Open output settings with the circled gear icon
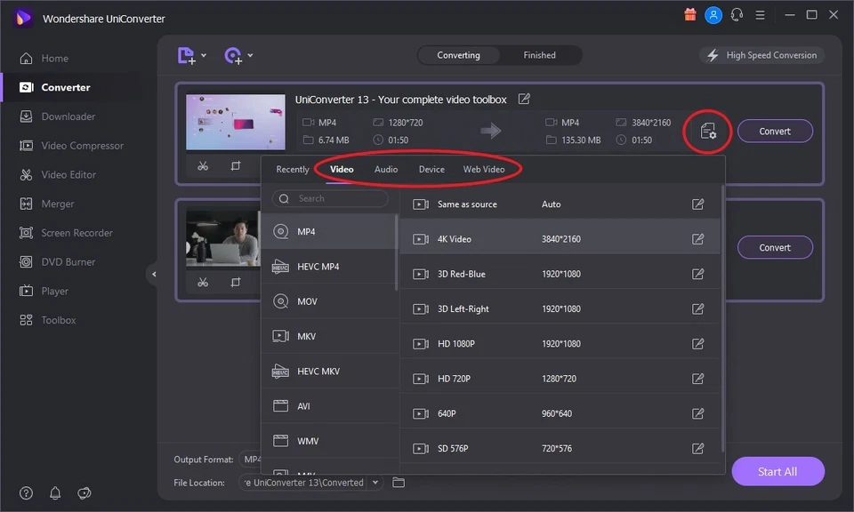Viewport: 854px width, 512px height. tap(706, 129)
